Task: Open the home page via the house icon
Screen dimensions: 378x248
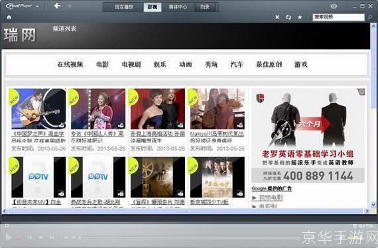Action: [x=9, y=17]
